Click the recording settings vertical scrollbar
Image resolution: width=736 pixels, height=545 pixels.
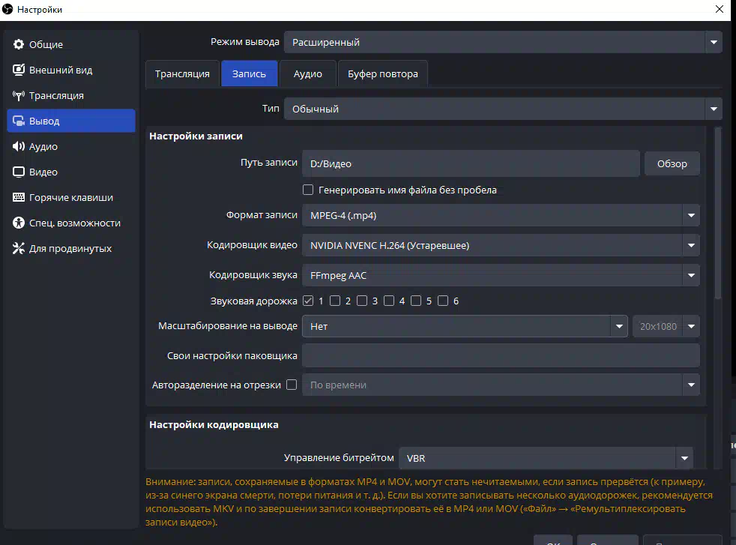tap(718, 214)
